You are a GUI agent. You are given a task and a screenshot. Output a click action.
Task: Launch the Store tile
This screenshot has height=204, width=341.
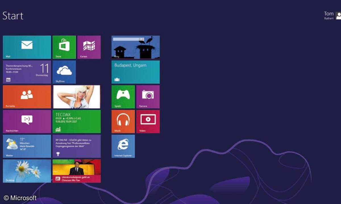point(64,47)
